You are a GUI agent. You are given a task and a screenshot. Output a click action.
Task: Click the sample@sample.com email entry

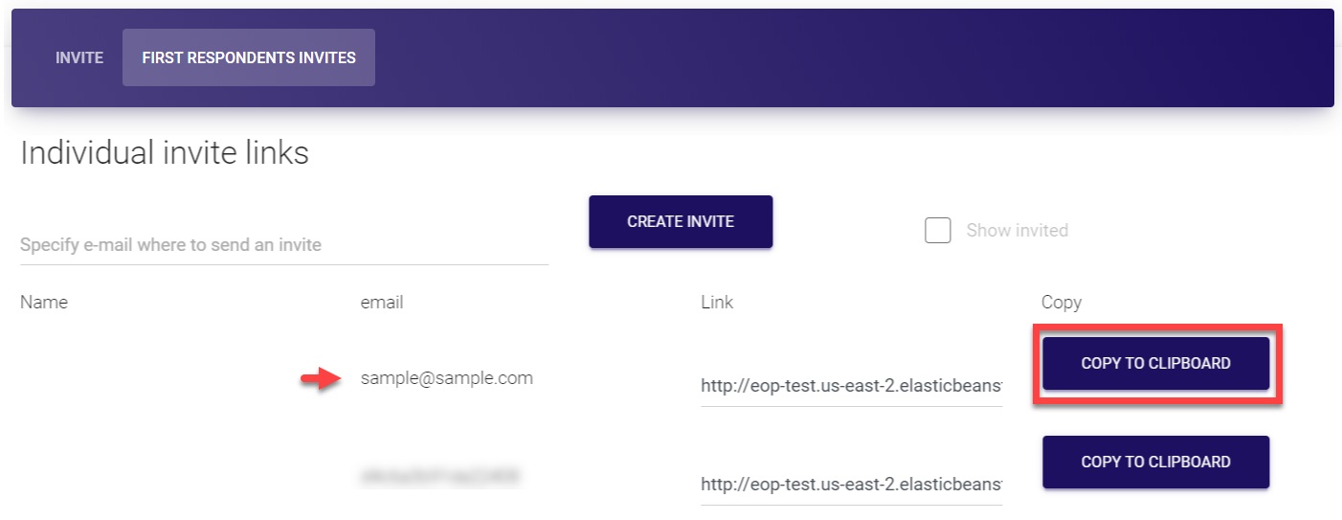coord(446,378)
